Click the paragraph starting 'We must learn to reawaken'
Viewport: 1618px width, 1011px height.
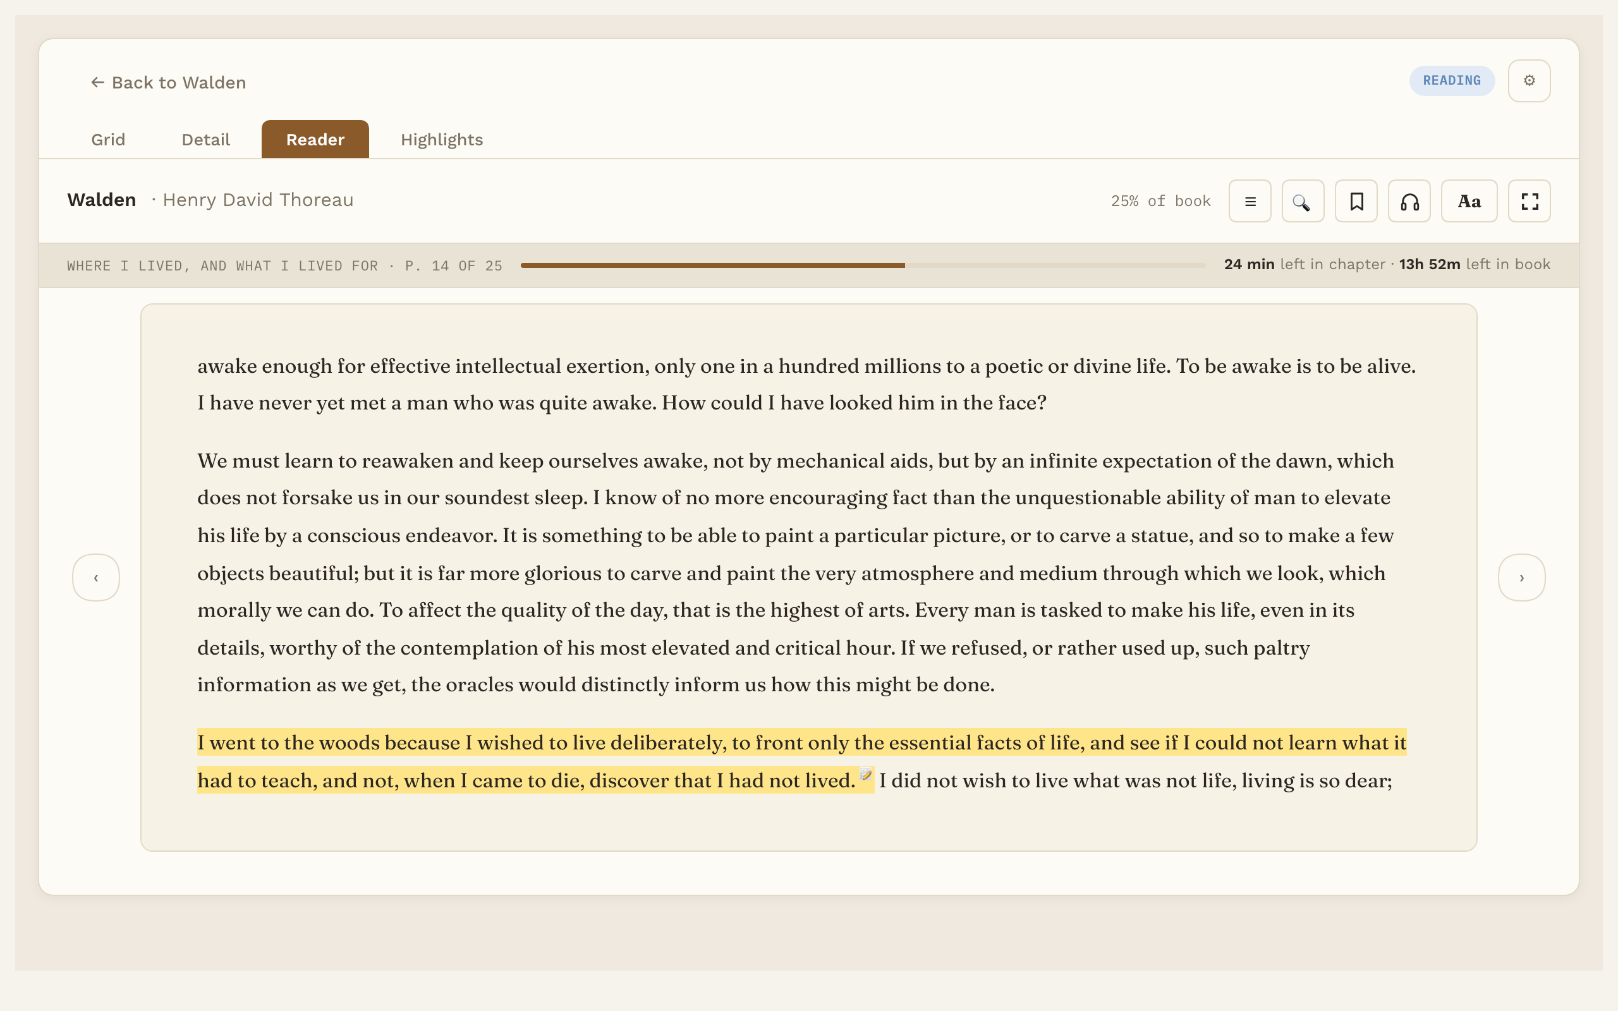tap(796, 572)
